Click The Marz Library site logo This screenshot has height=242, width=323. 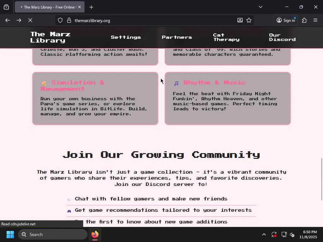50,37
